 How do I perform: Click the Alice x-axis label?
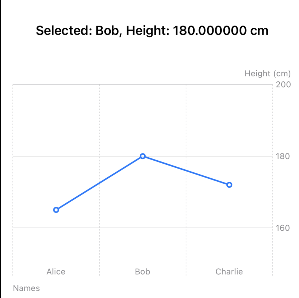pos(56,272)
